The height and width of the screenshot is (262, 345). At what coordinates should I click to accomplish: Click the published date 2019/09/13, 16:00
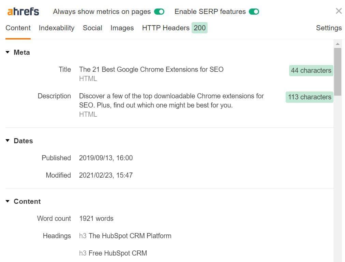(106, 158)
